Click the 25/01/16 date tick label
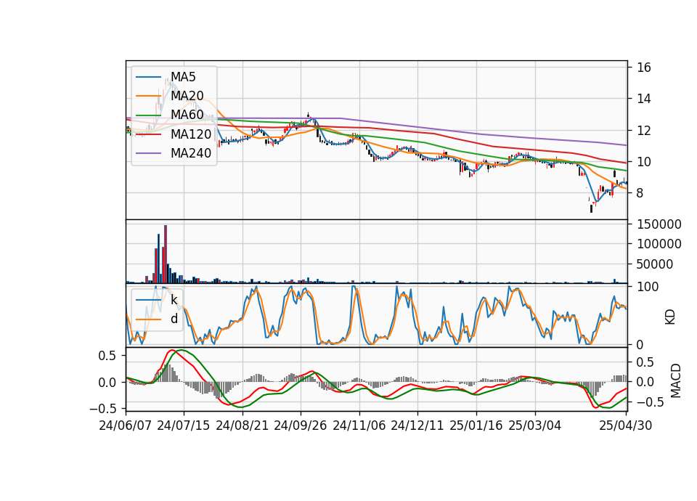 coord(476,425)
